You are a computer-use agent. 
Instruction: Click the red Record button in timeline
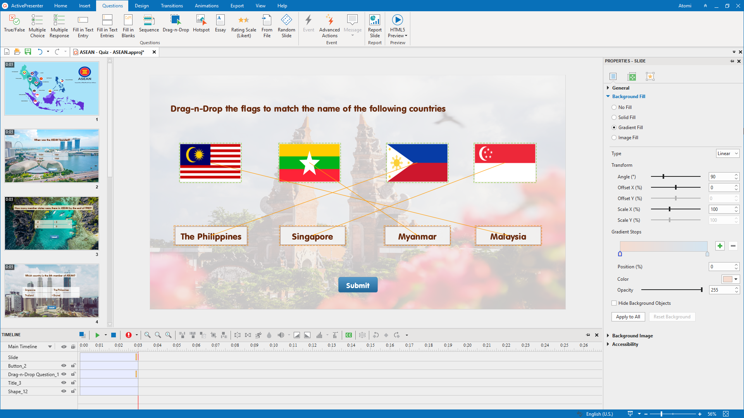coord(129,335)
